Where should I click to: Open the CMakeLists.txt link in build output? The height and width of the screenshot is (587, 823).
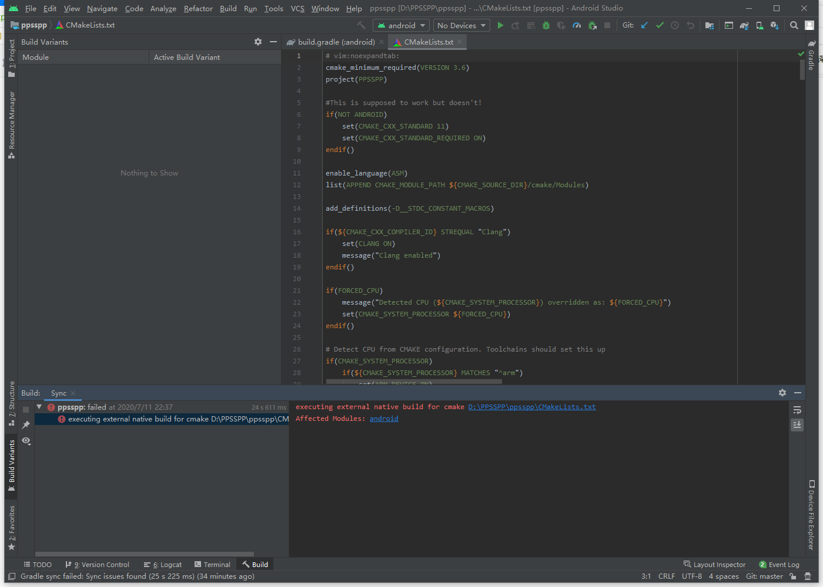[x=531, y=406]
